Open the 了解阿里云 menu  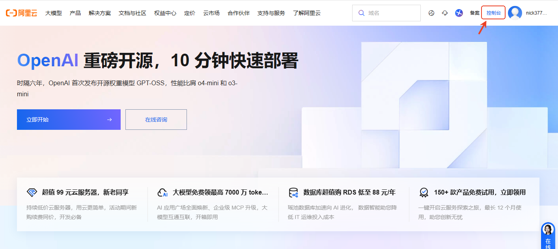[307, 13]
